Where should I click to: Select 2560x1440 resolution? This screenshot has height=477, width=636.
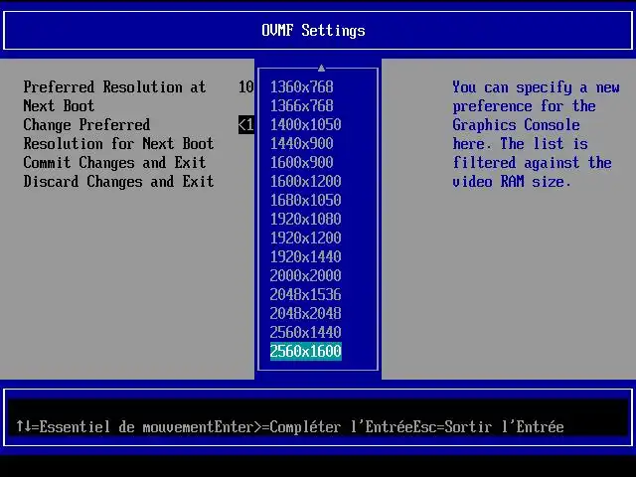point(305,332)
